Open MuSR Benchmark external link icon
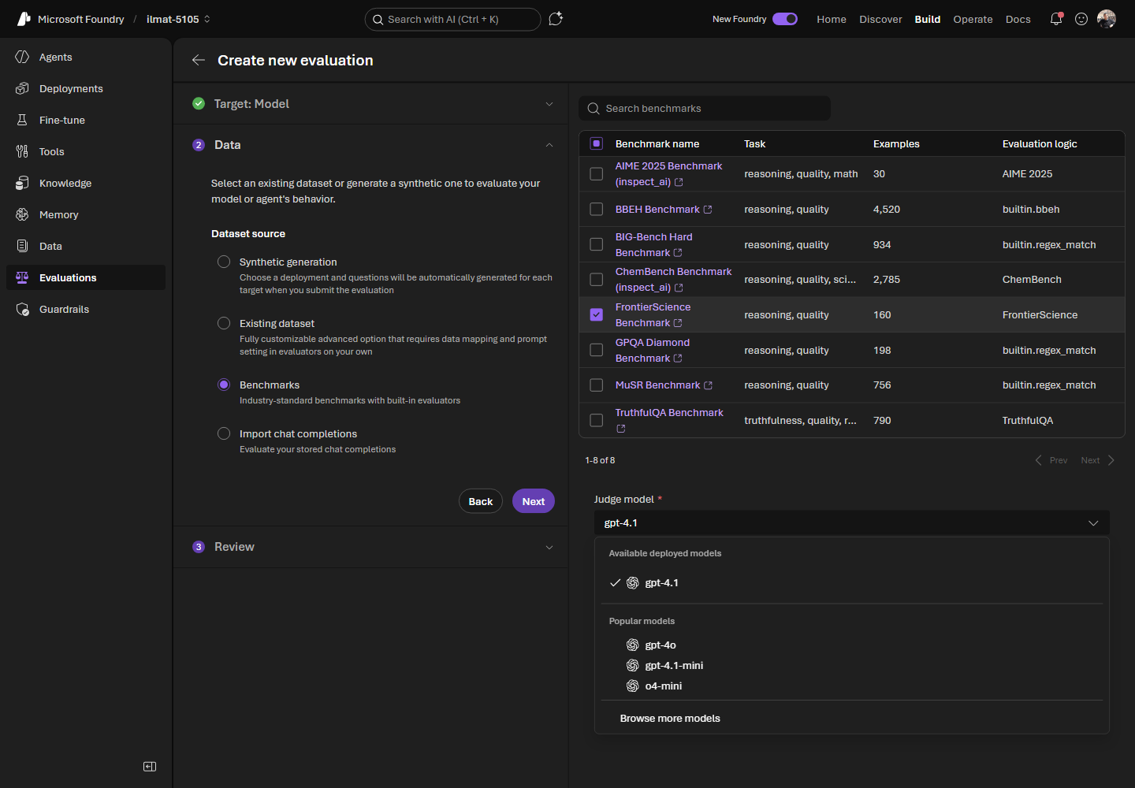 [x=708, y=385]
